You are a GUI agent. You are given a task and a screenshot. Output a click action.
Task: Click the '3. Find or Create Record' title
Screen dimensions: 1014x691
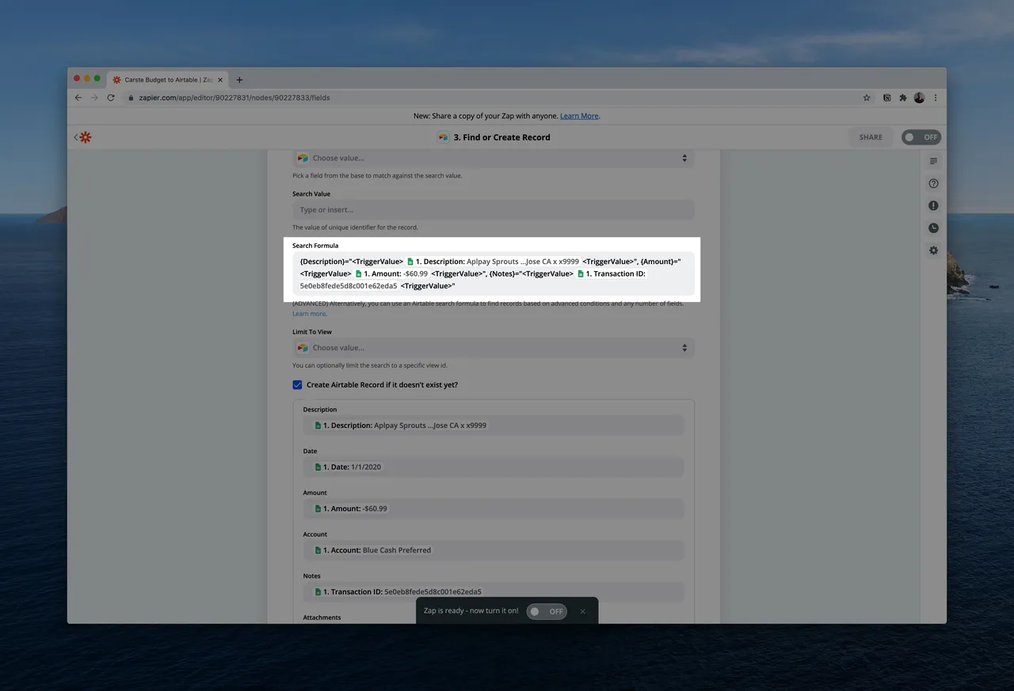pos(501,137)
